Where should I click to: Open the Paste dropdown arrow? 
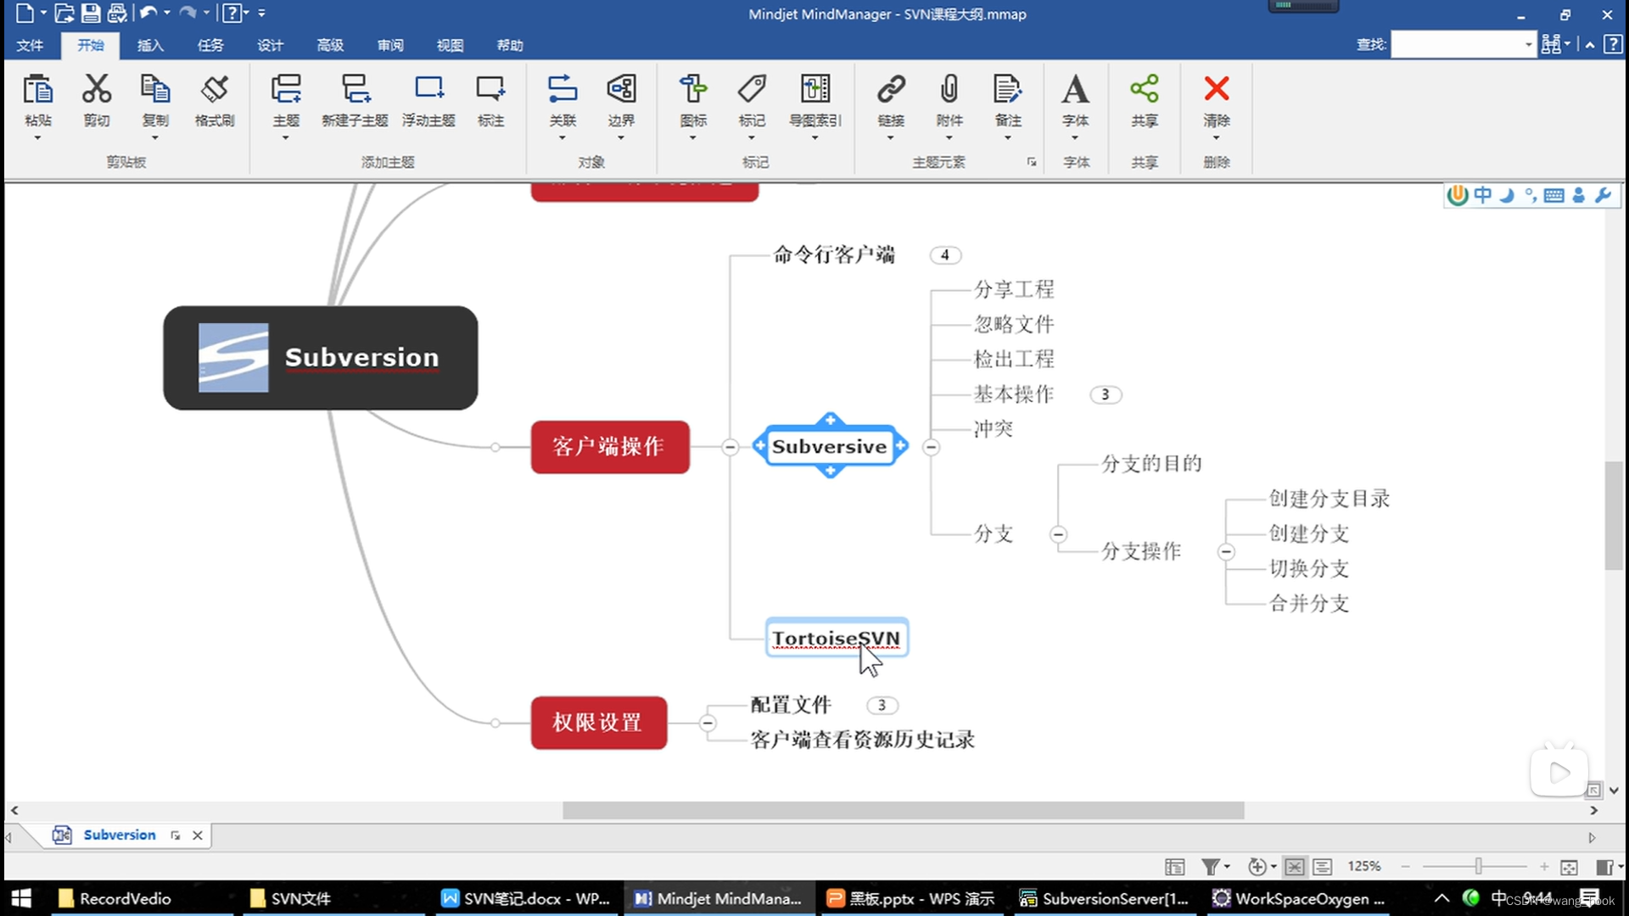[37, 137]
